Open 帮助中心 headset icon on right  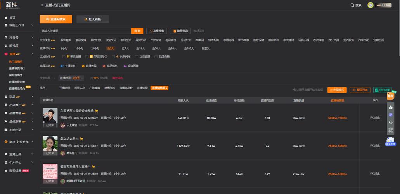[x=390, y=123]
